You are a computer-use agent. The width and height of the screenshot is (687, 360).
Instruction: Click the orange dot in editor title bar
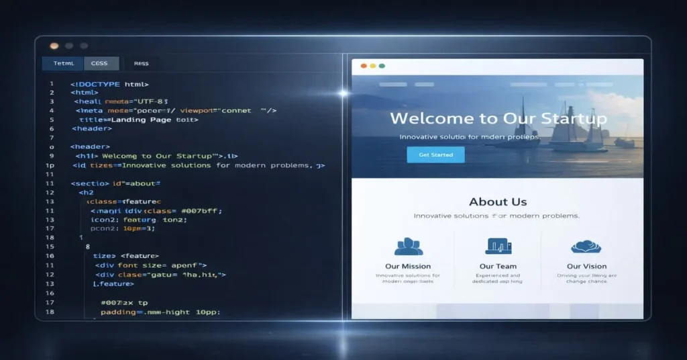click(54, 46)
